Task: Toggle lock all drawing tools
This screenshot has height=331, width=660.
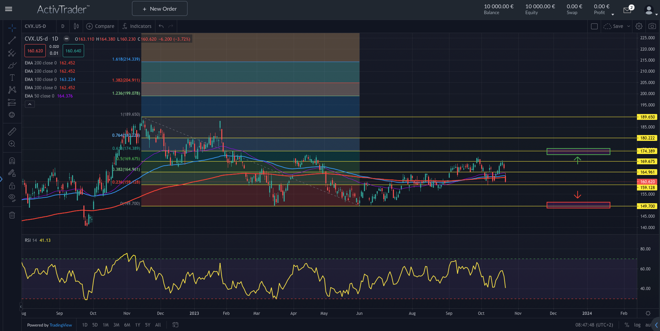Action: pyautogui.click(x=12, y=186)
